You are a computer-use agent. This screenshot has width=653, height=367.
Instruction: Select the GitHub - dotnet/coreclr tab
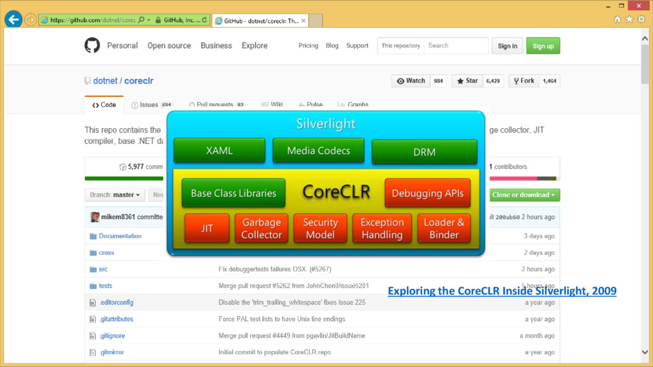260,20
